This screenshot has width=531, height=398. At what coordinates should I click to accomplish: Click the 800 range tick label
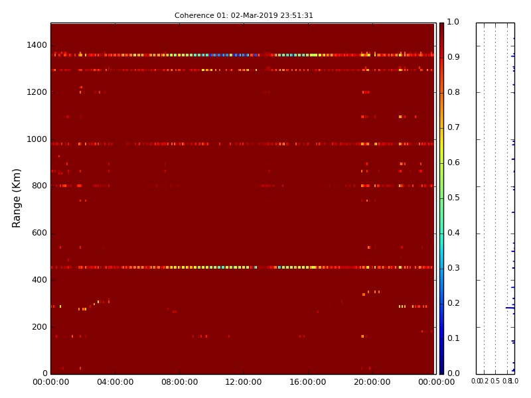39,186
